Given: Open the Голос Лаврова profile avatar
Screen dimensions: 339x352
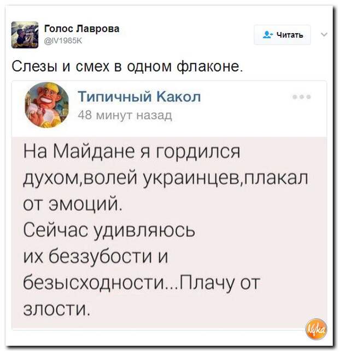Looking at the screenshot, I should pos(25,35).
